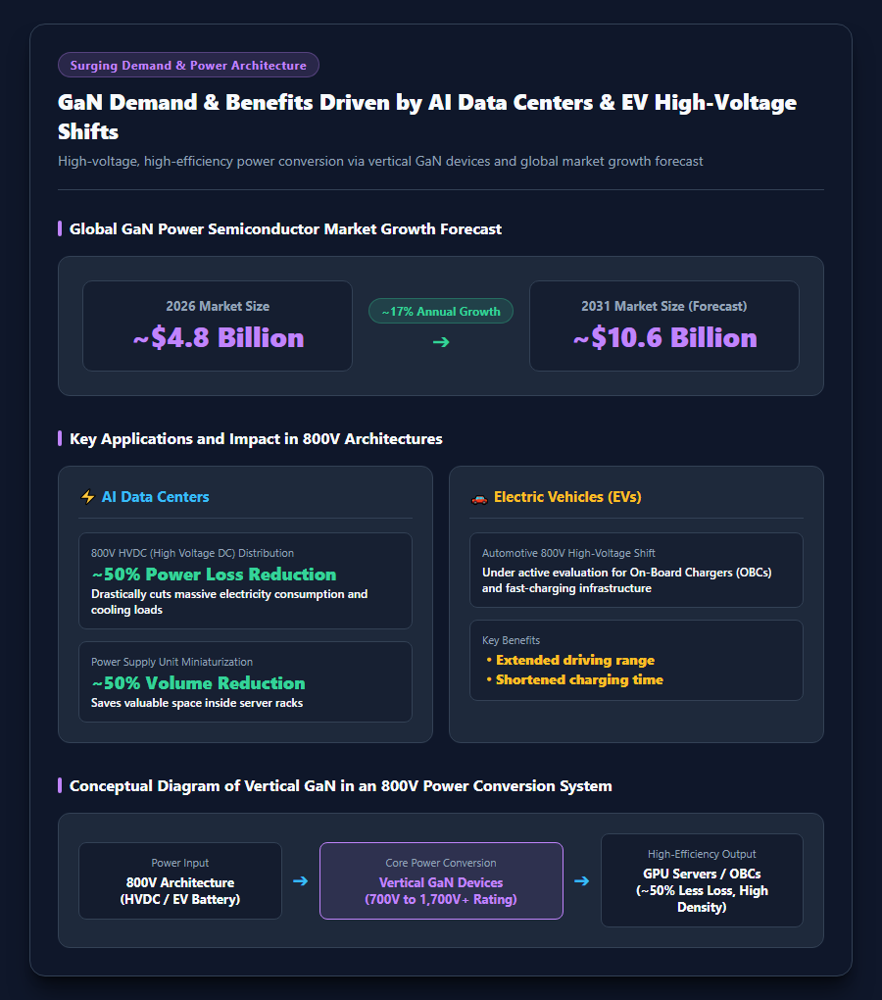The height and width of the screenshot is (1000, 882).
Task: Click '800V HVDC (High Voltage DC) Distribution' label
Action: (192, 553)
